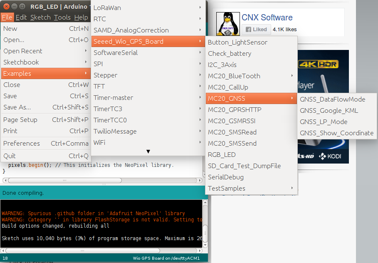
Task: Open the MC20_SMSRead example
Action: [x=251, y=132]
